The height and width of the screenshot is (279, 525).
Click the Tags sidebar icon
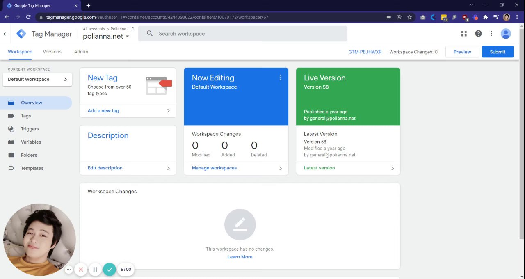coord(11,116)
